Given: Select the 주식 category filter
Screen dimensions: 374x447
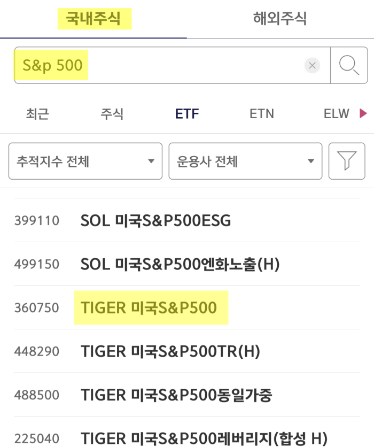Looking at the screenshot, I should (111, 113).
